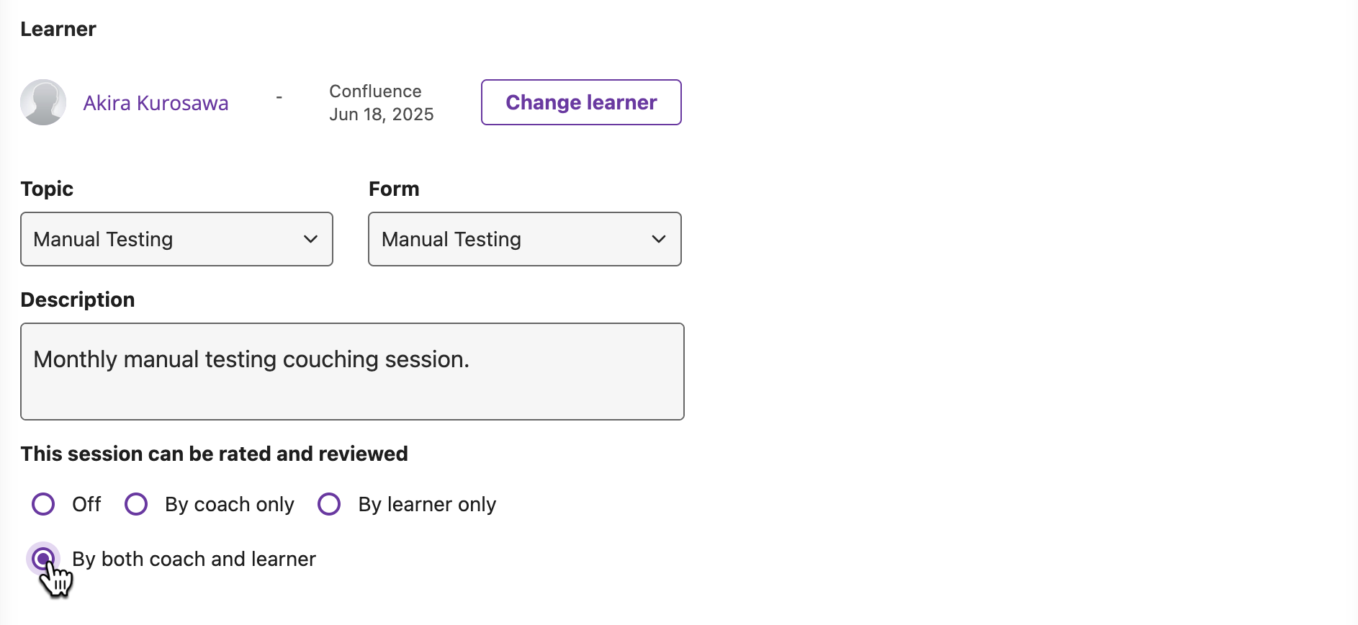Click the 'Off' text label

tap(86, 504)
